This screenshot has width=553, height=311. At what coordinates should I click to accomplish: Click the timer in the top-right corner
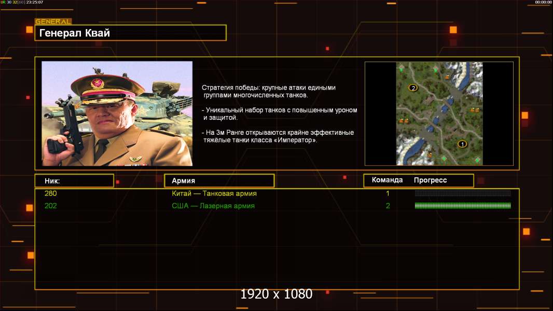click(x=543, y=3)
